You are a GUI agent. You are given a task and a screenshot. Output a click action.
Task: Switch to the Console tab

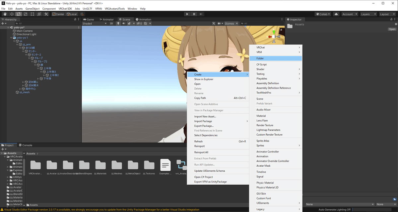click(26, 145)
